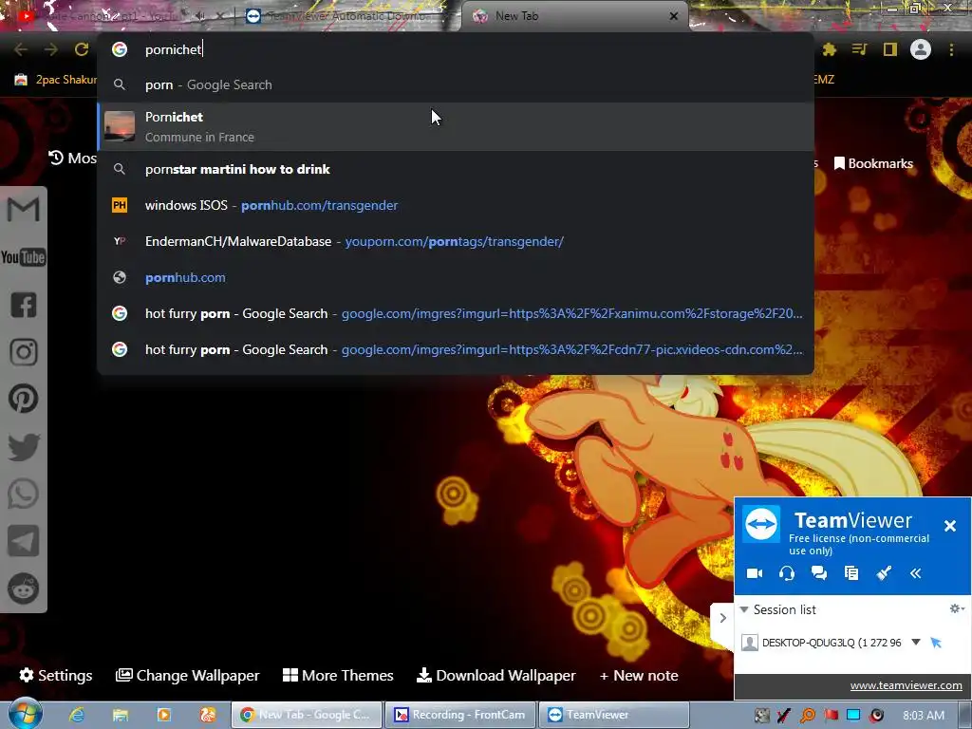Open Twitter shortcut in left sidebar
This screenshot has width=972, height=729.
[24, 447]
